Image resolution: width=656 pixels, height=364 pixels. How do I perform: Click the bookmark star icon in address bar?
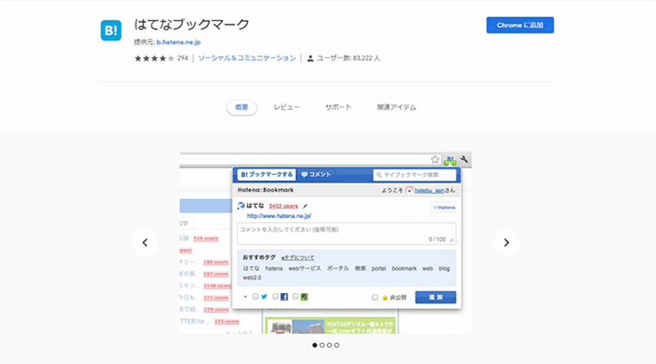pyautogui.click(x=435, y=159)
